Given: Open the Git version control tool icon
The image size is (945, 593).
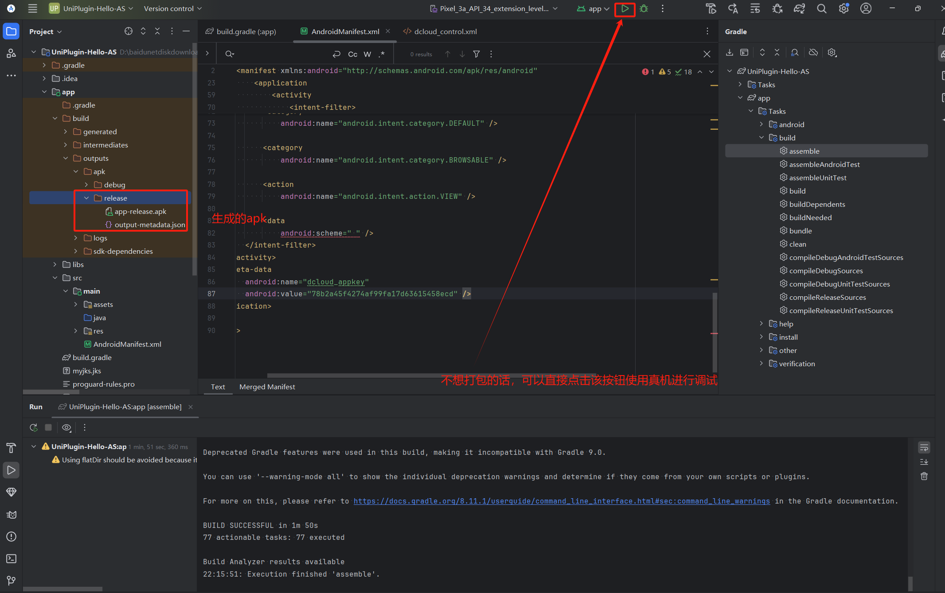Looking at the screenshot, I should coord(12,581).
